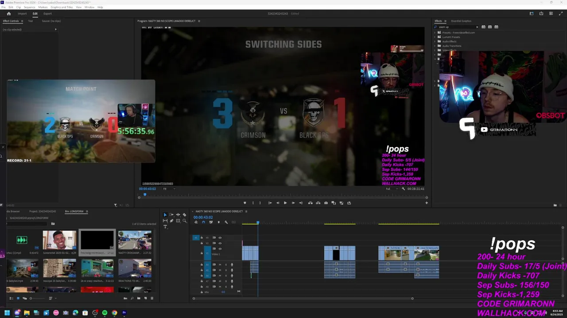Open timeline display settings wrench

pos(226,222)
